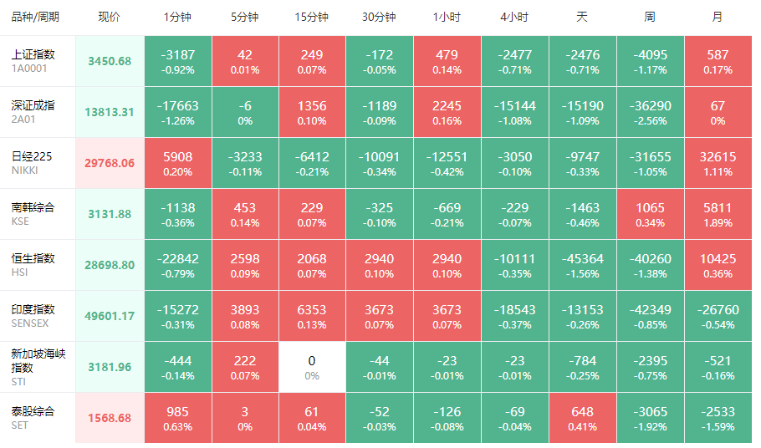Click the 1分钟 column header
This screenshot has width=761, height=448.
pos(177,18)
